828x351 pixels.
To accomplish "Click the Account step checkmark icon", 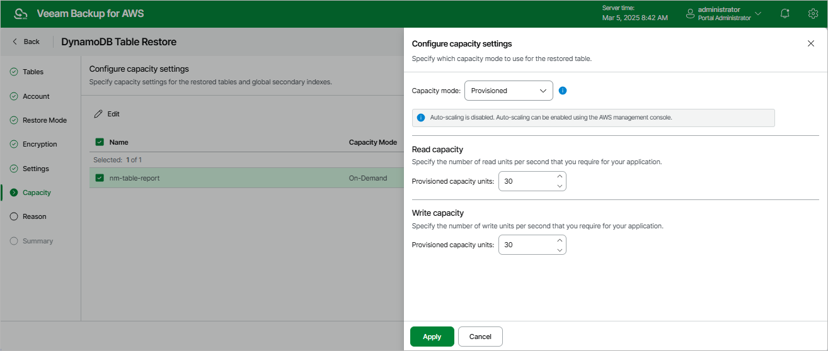I will (x=14, y=96).
